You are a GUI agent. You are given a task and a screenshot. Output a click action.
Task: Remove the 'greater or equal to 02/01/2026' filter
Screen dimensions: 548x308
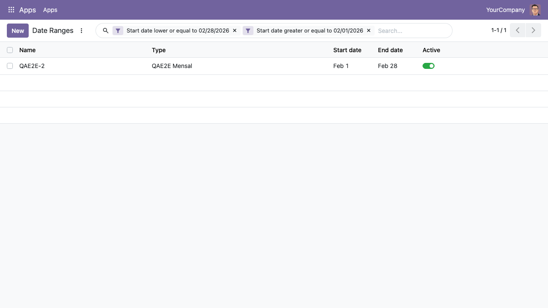369,31
